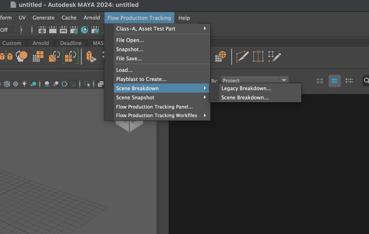The height and width of the screenshot is (234, 369).
Task: Open the Generate menu
Action: pyautogui.click(x=44, y=17)
